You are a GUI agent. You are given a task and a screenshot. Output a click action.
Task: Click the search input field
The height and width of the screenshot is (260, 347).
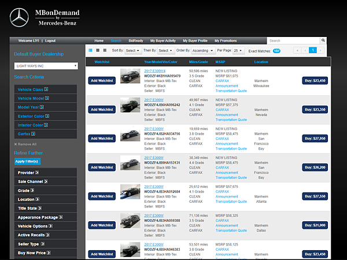point(293,40)
